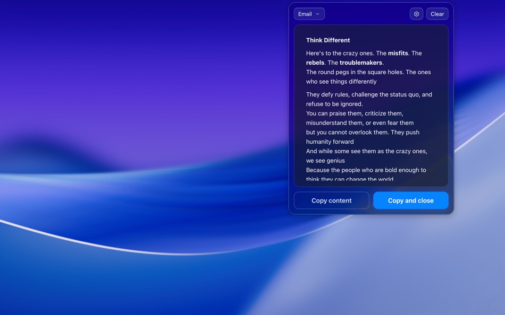The width and height of the screenshot is (505, 315).
Task: Open the Email format dropdown
Action: click(309, 14)
